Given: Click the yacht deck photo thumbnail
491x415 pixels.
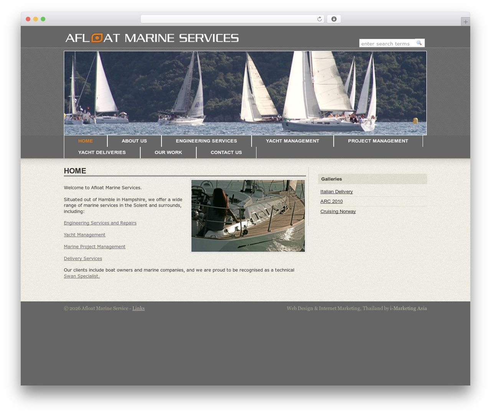Looking at the screenshot, I should tap(248, 216).
